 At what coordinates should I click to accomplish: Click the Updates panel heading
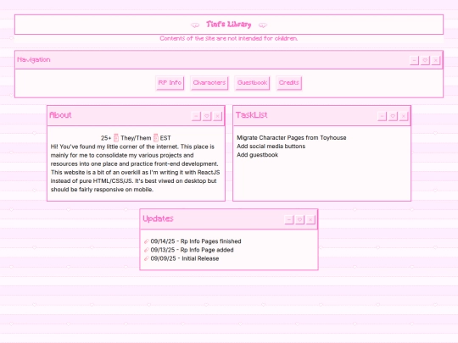click(158, 219)
